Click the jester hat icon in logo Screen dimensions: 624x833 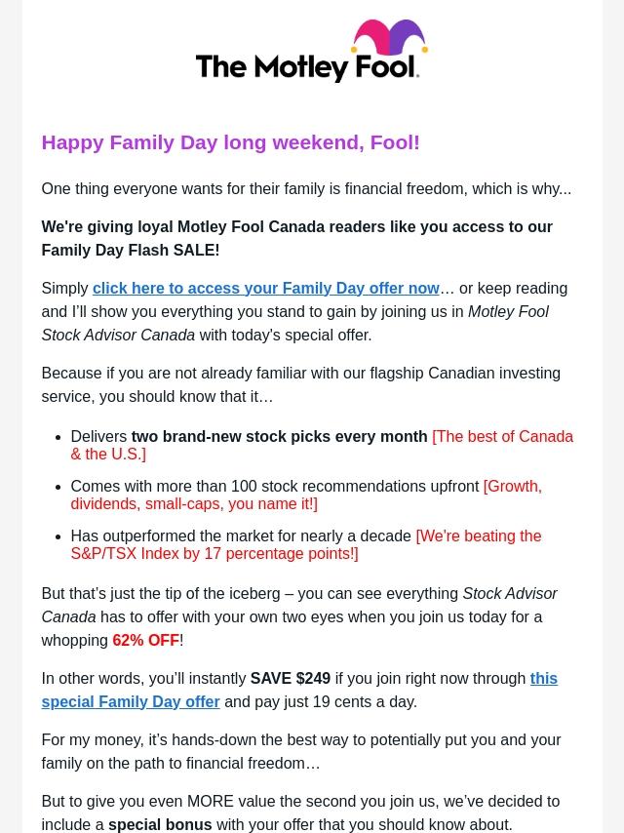click(x=389, y=39)
